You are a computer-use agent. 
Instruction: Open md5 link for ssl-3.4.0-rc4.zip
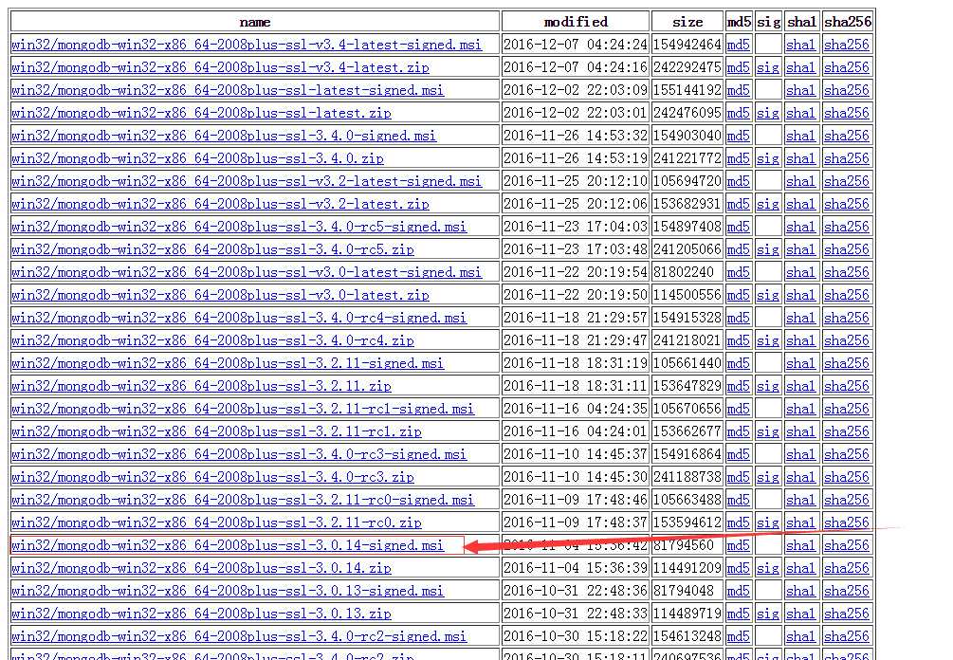click(739, 341)
